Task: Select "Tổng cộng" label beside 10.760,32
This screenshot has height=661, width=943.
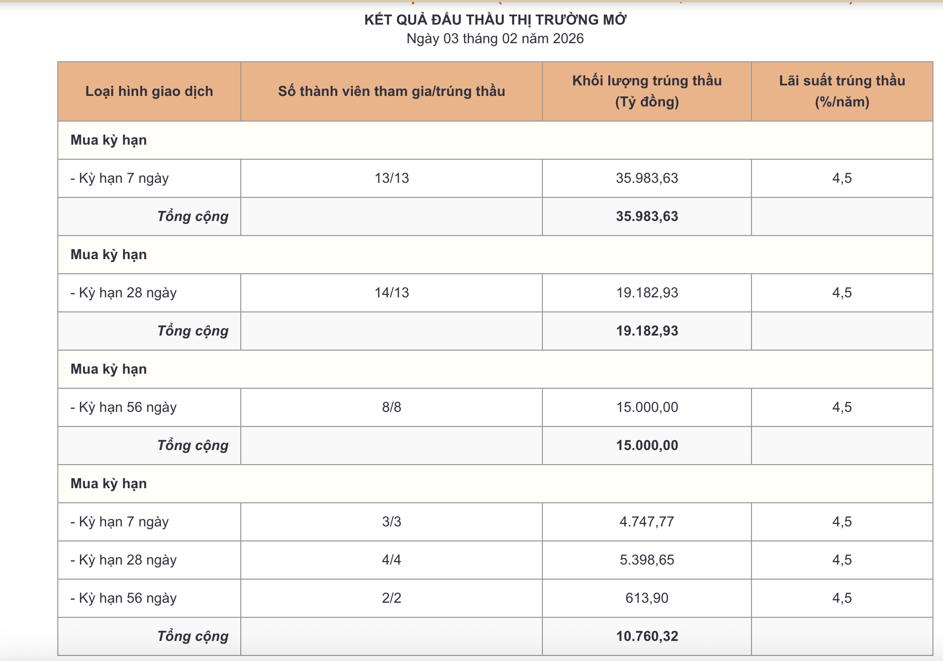Action: click(x=193, y=636)
